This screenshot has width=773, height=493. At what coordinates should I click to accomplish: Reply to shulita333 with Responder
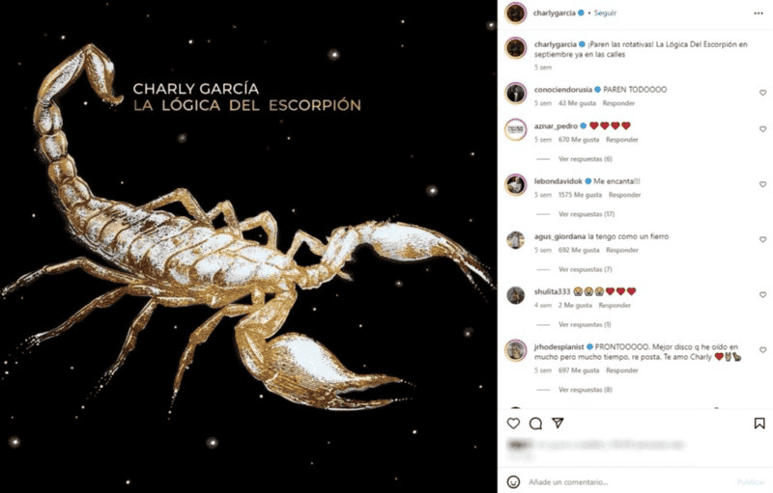[615, 305]
